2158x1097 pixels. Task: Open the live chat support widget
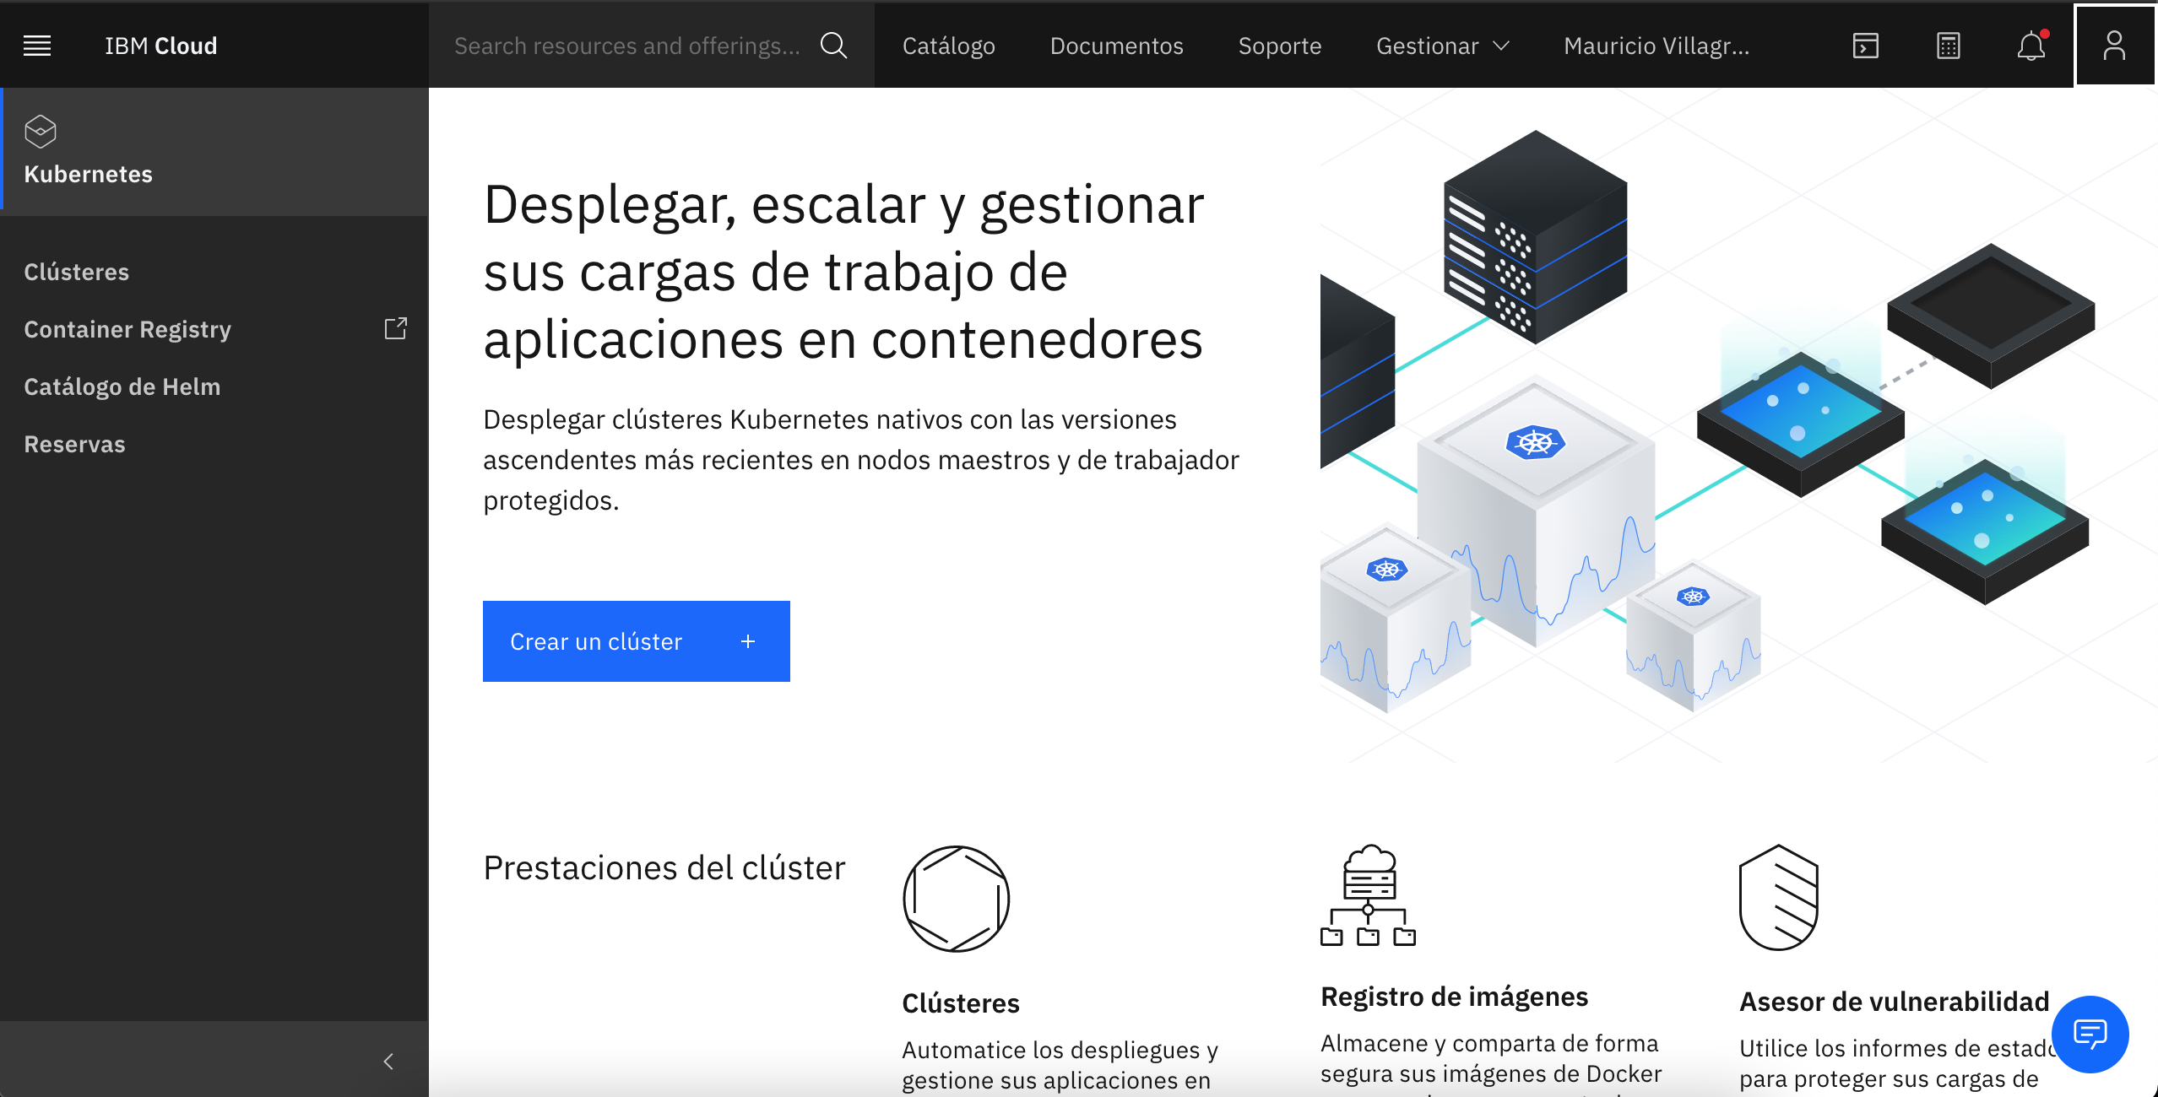point(2092,1035)
